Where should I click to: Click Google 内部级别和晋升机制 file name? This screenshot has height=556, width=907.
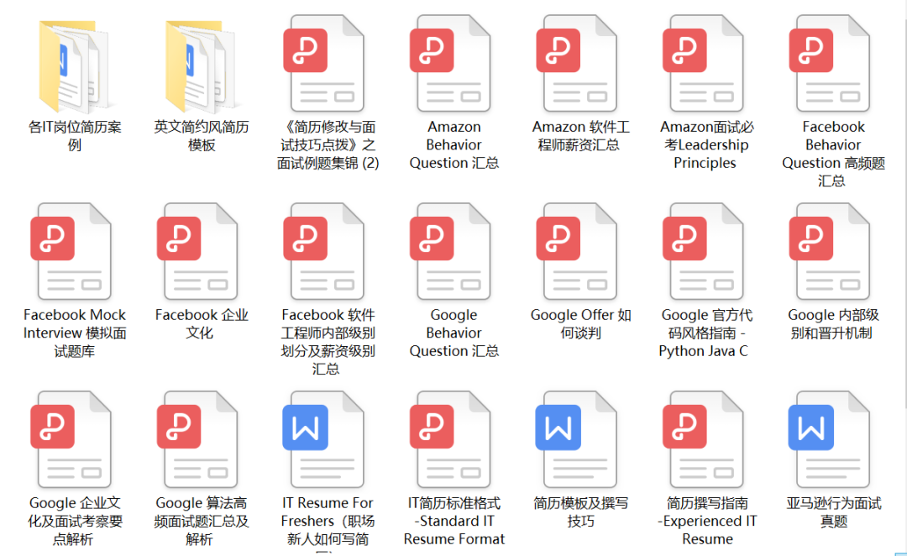point(834,324)
